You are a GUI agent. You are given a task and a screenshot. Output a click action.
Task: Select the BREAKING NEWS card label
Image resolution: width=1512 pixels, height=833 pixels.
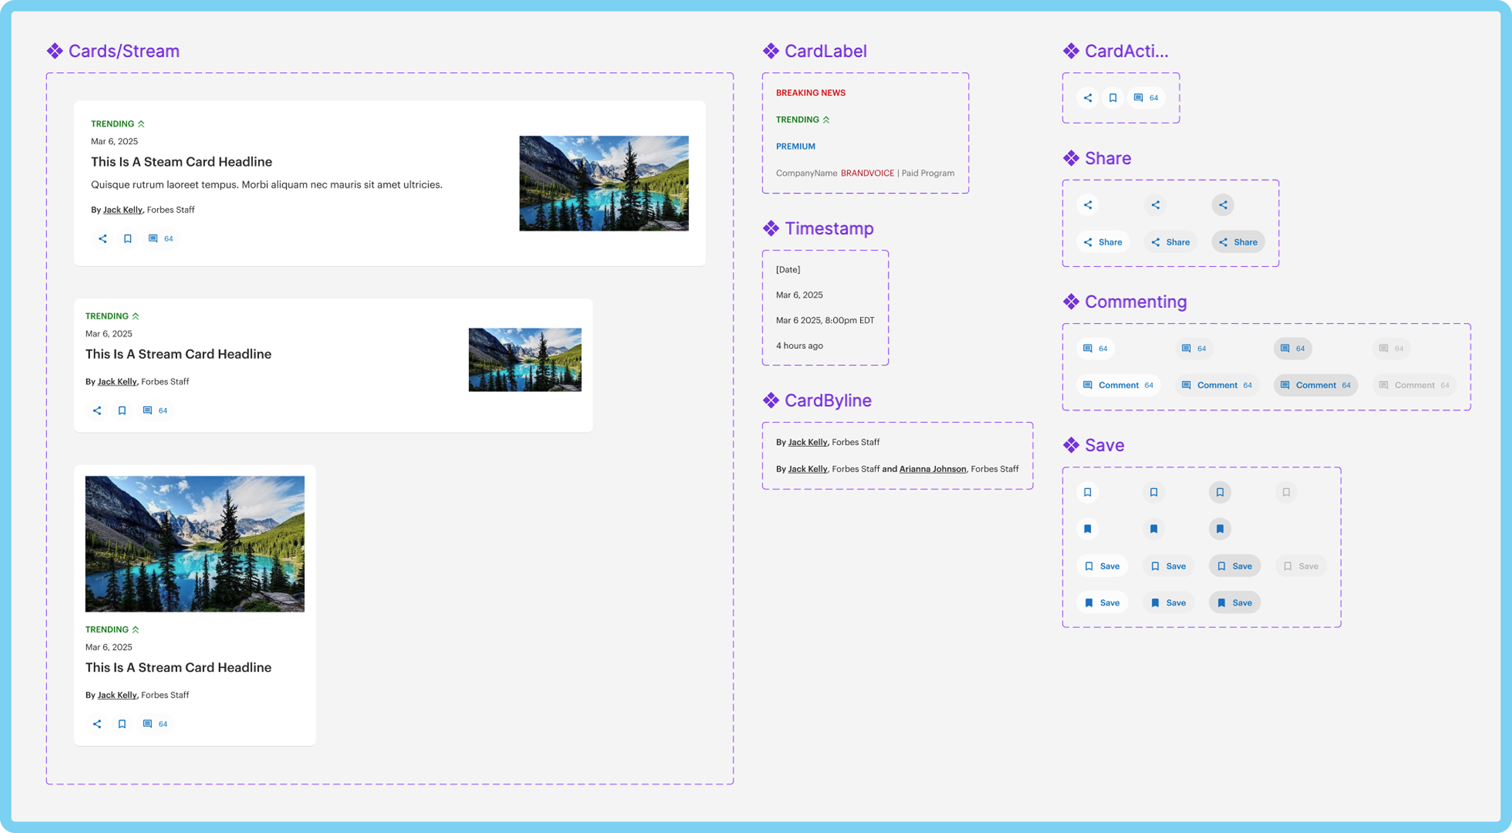pos(810,93)
